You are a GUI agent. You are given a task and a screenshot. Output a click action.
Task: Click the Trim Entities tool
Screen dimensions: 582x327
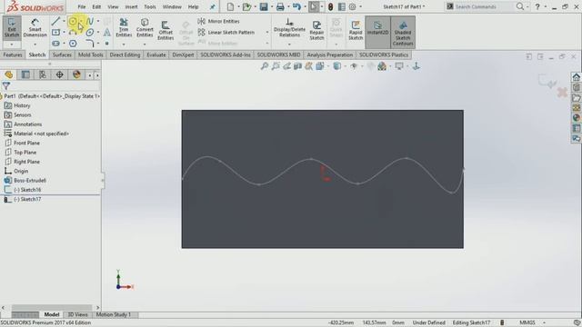click(x=124, y=28)
